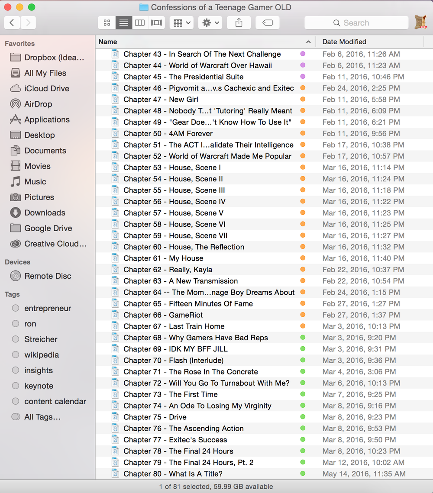
Task: Select Remote Disc under Devices
Action: tap(48, 276)
